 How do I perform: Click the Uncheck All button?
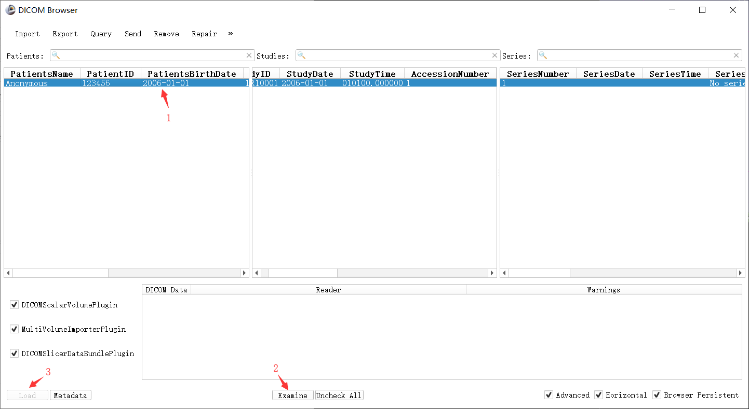(x=339, y=396)
